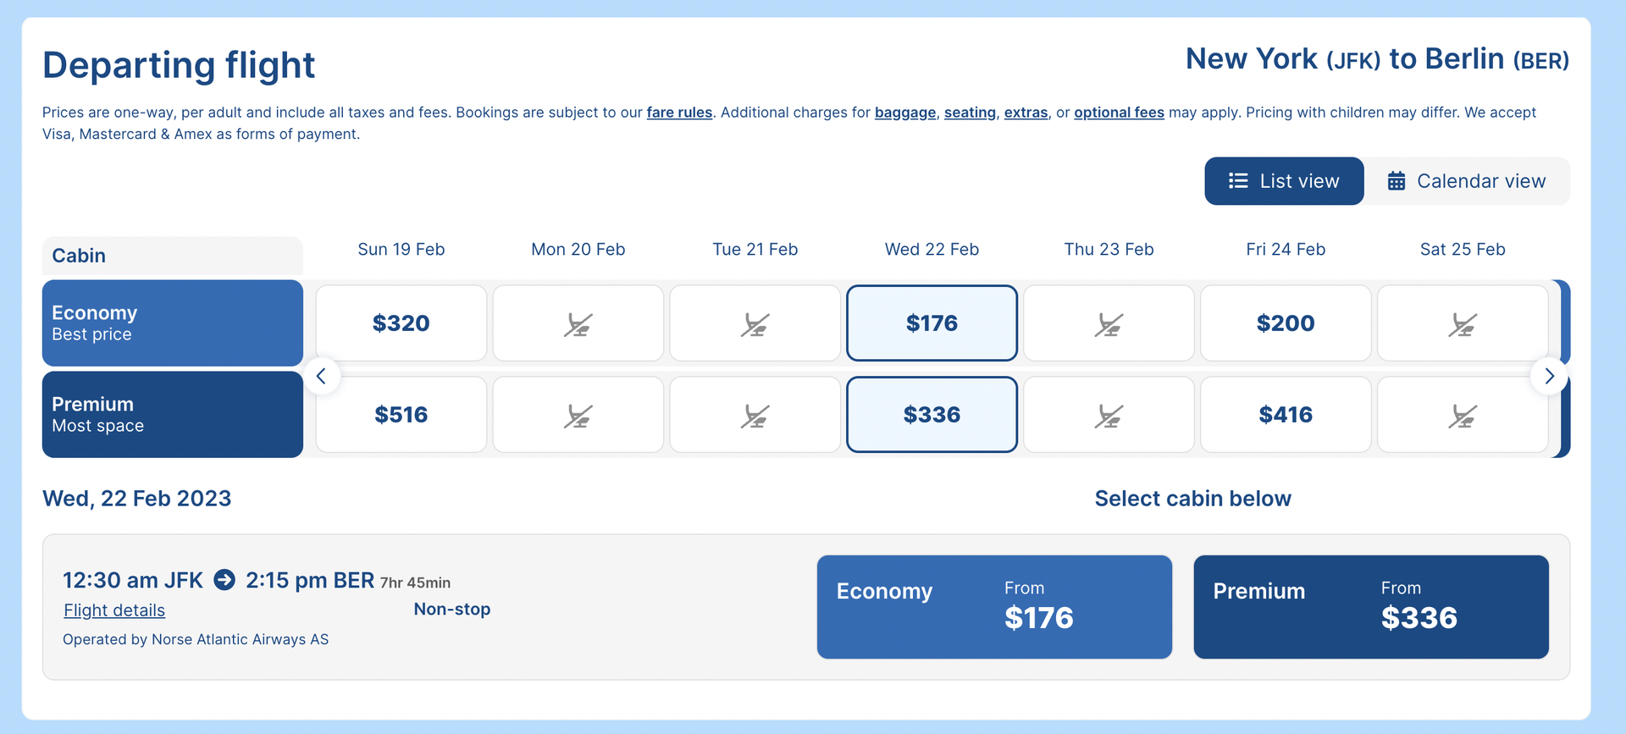The image size is (1626, 734).
Task: Click the calendar icon beside Calendar view
Action: point(1397,180)
